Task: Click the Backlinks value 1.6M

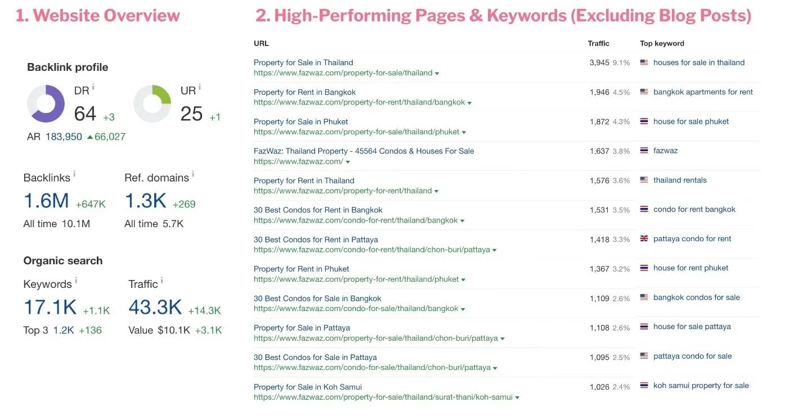Action: tap(46, 201)
